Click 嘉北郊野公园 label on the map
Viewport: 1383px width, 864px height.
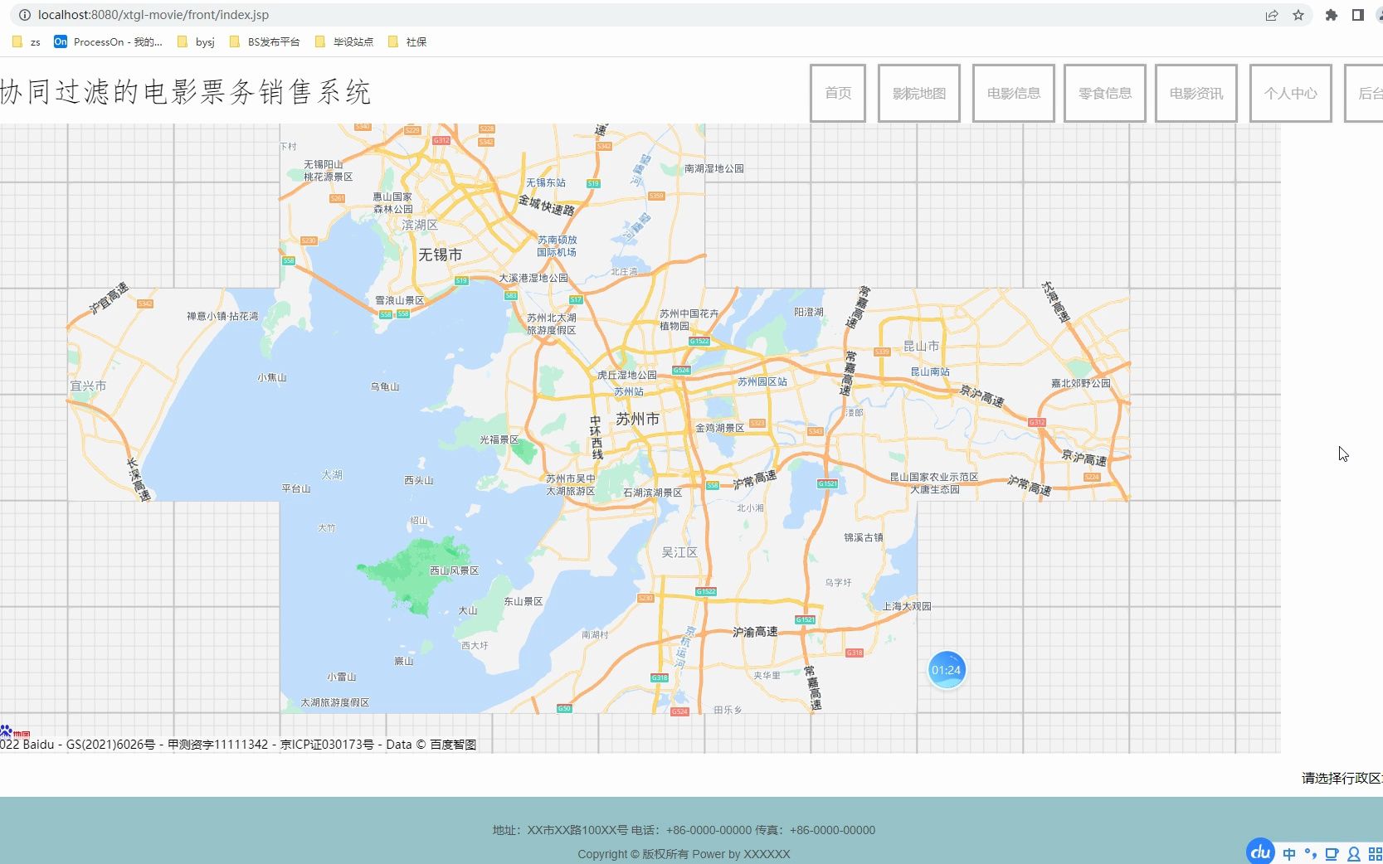(x=1080, y=383)
